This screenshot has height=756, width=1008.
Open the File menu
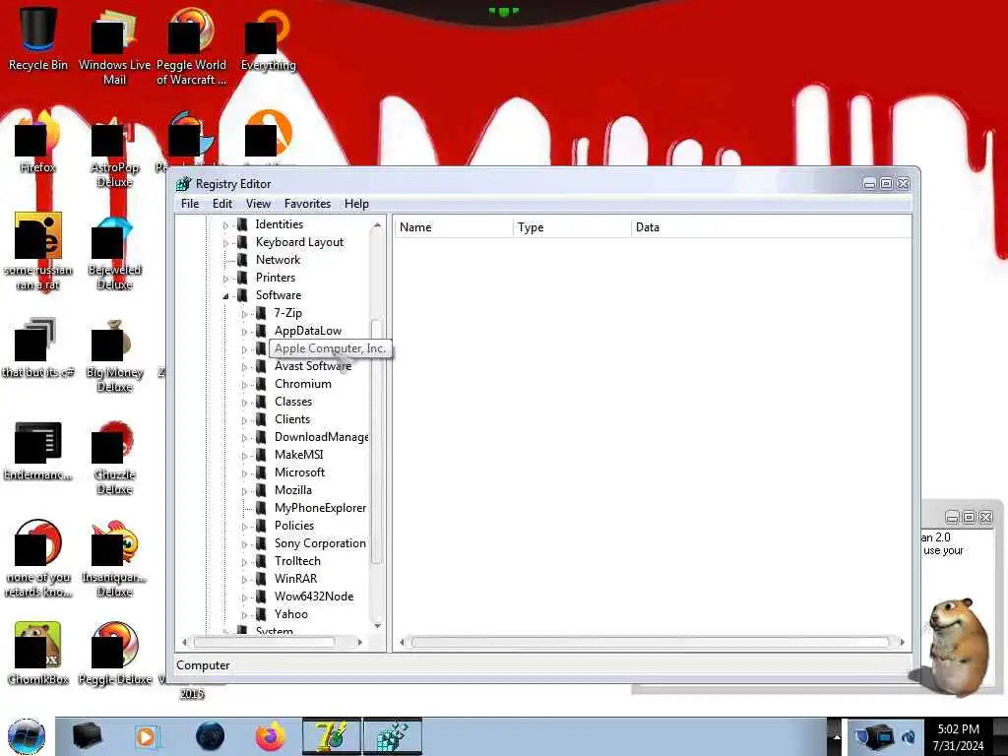pos(190,204)
